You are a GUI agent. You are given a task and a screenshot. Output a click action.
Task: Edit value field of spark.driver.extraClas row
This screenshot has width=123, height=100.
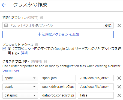click(x=96, y=87)
